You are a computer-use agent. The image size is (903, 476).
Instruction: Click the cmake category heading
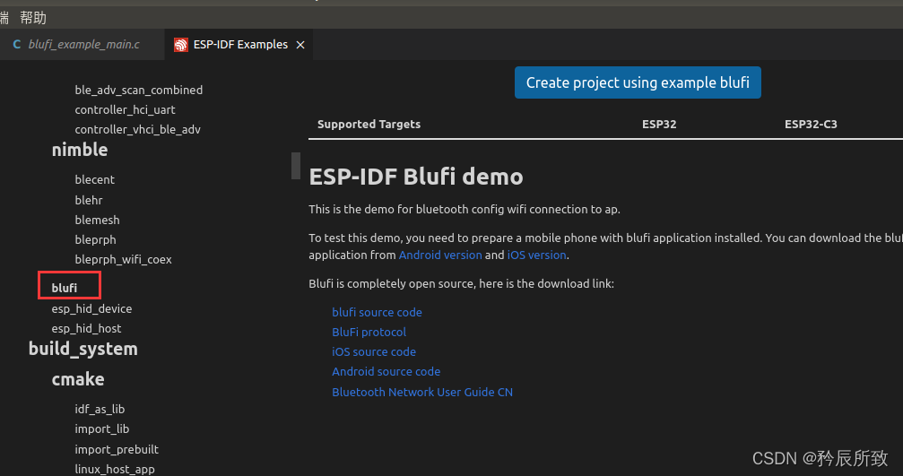pos(78,379)
